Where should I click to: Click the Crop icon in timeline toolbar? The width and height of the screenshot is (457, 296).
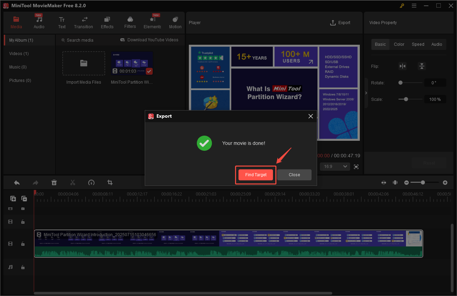point(110,182)
